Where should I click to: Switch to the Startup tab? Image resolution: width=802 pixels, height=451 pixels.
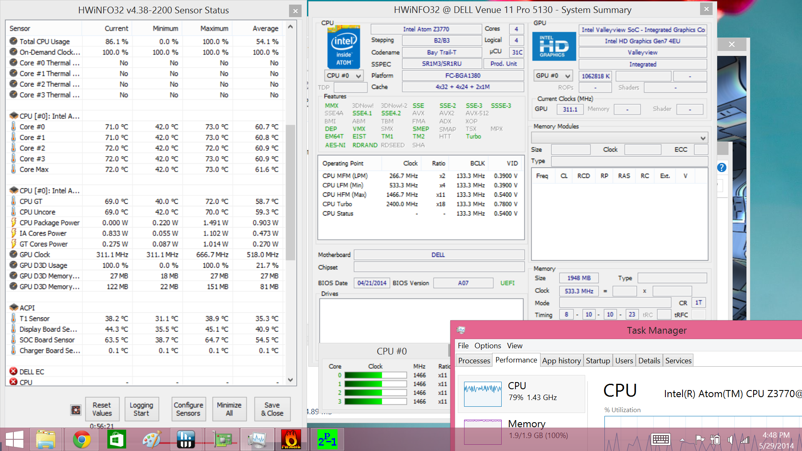(598, 360)
